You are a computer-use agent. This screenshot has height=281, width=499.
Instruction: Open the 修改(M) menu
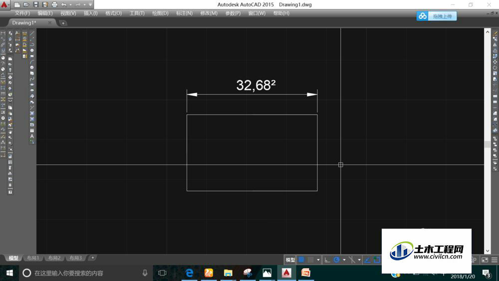pyautogui.click(x=209, y=13)
